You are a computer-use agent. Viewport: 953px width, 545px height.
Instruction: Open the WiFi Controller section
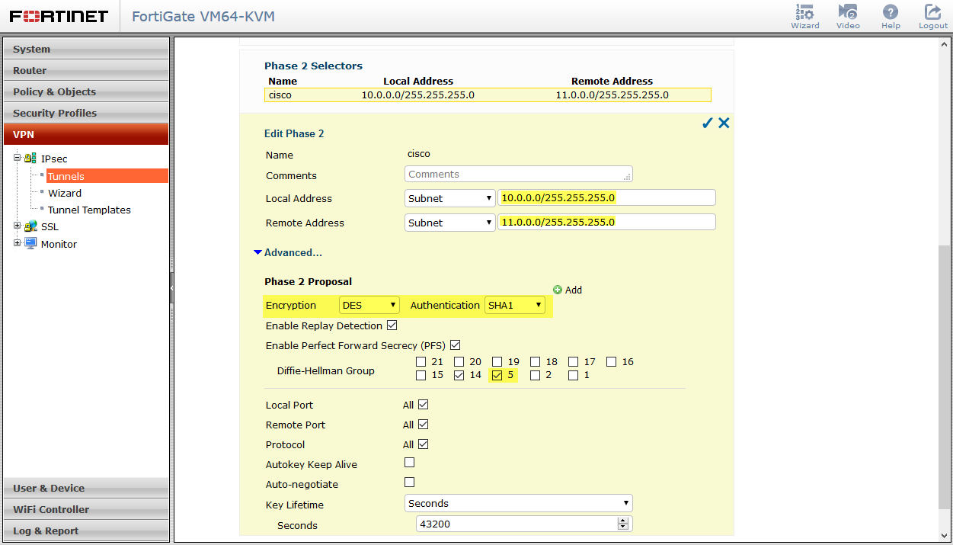86,509
